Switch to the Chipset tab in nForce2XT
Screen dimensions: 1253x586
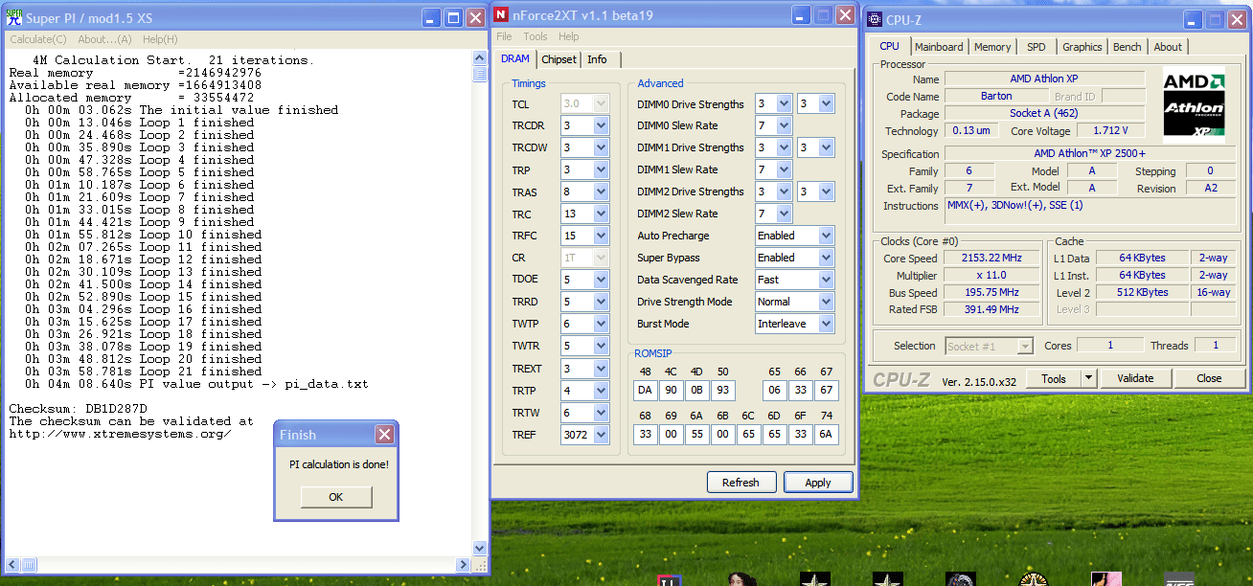coord(558,59)
